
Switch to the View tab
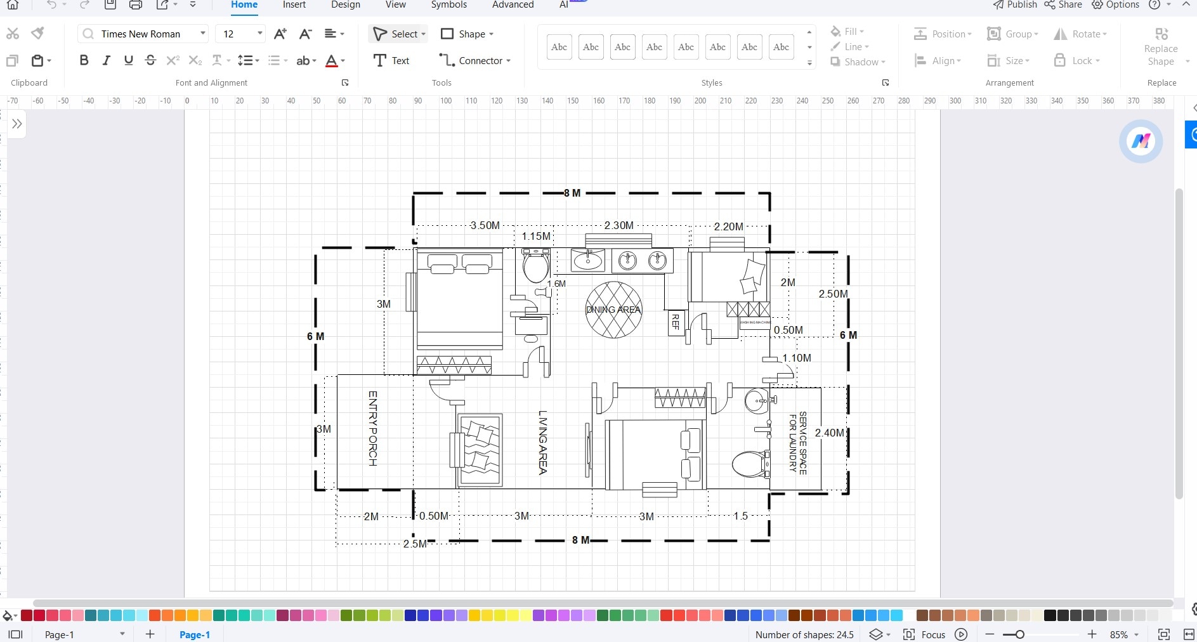click(x=396, y=5)
